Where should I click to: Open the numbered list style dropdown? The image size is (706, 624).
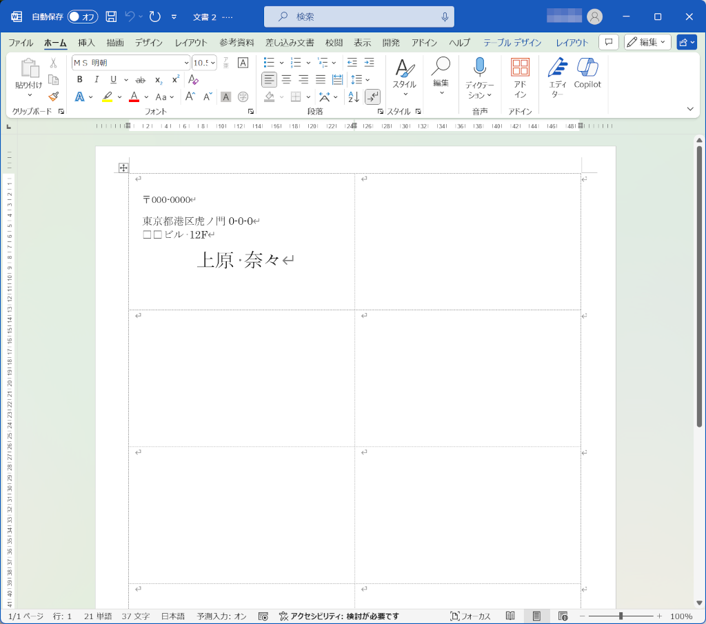coord(308,63)
